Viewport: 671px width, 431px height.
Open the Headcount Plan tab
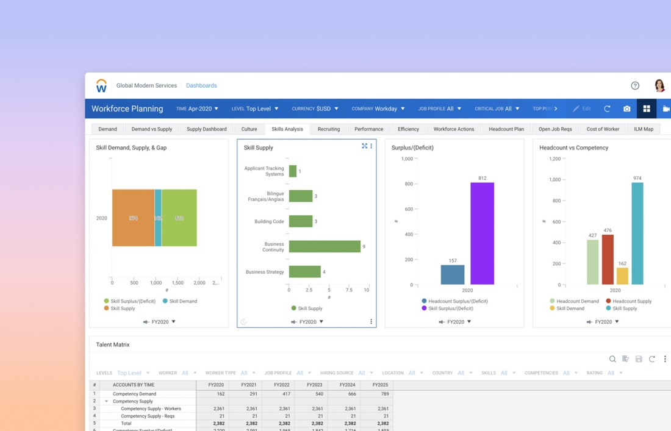506,129
